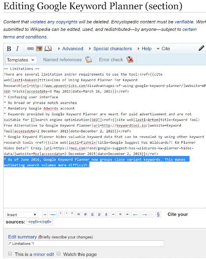The image size is (206, 259).
Task: Check 'This is a minor edit' box
Action: pyautogui.click(x=10, y=254)
